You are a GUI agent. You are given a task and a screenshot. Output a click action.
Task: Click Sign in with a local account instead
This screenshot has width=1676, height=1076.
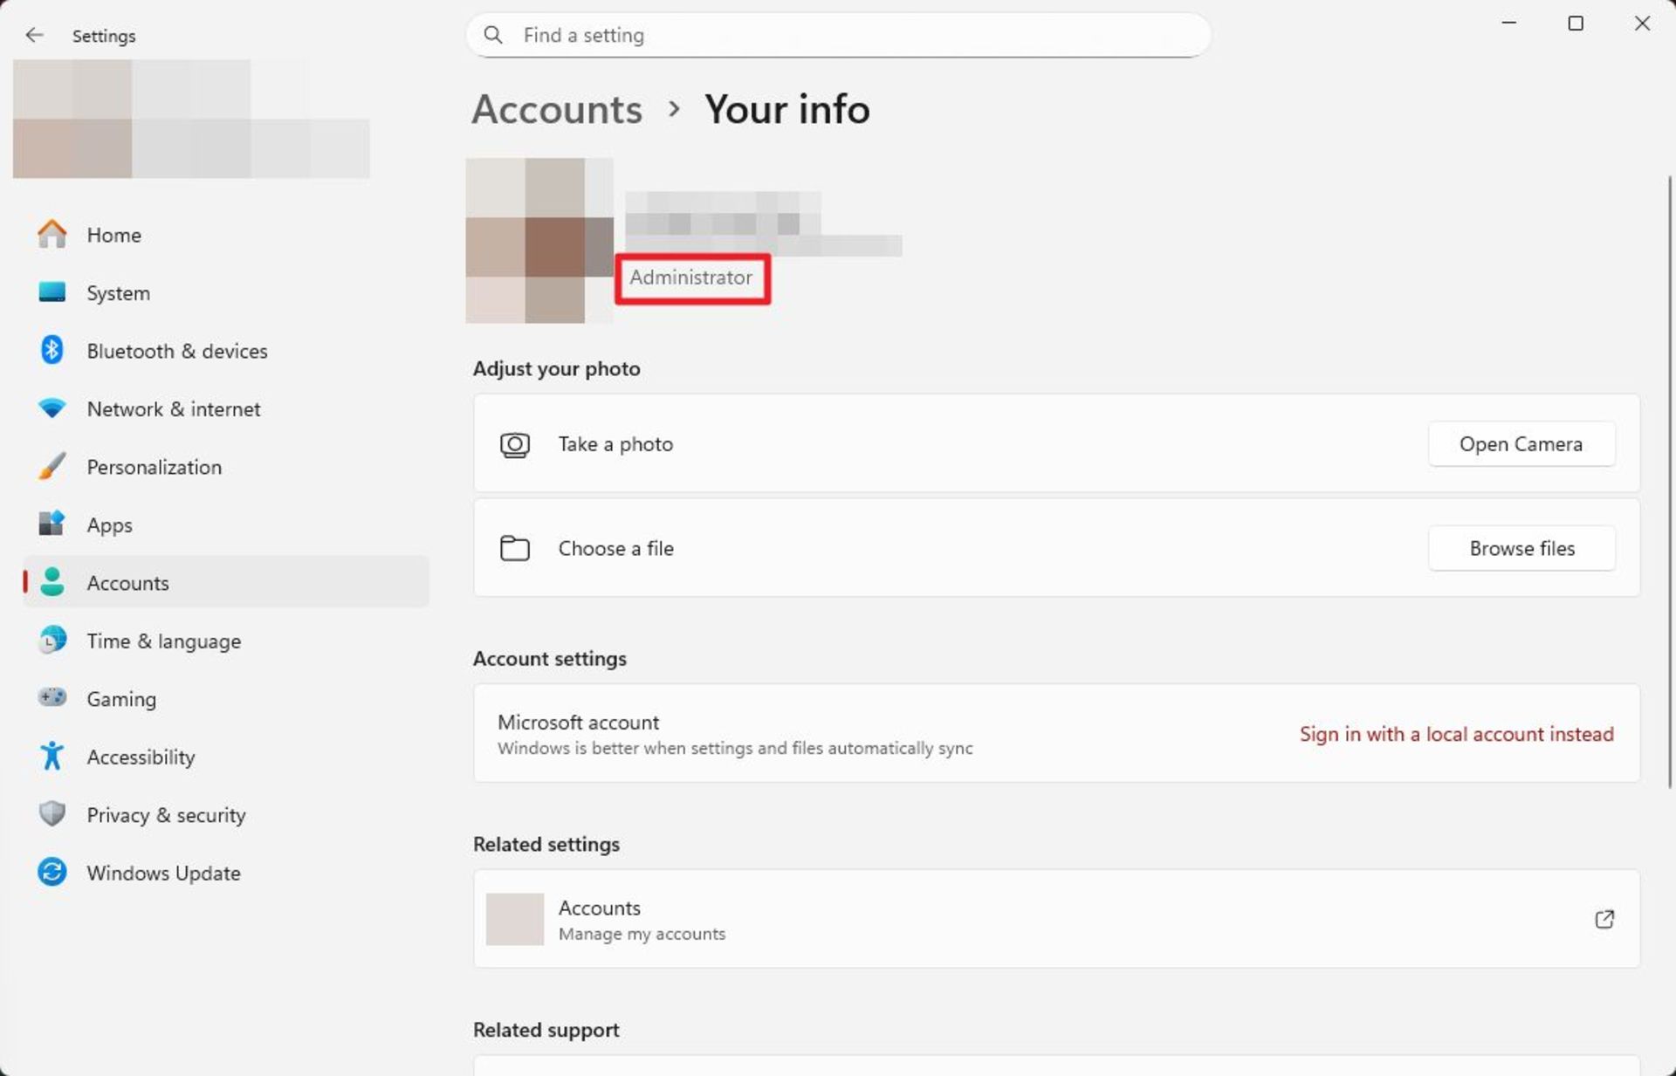click(1455, 734)
